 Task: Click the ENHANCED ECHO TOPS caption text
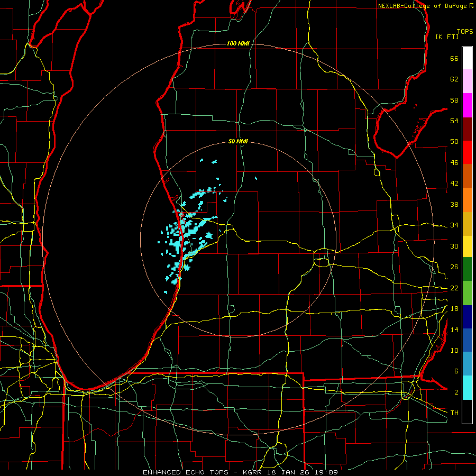(x=187, y=472)
